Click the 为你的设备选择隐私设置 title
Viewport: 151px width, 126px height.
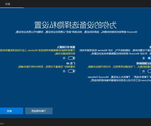[75, 25]
